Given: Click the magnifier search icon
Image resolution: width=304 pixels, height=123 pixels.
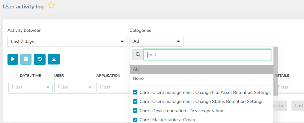Looking at the screenshot, I should click(138, 55).
